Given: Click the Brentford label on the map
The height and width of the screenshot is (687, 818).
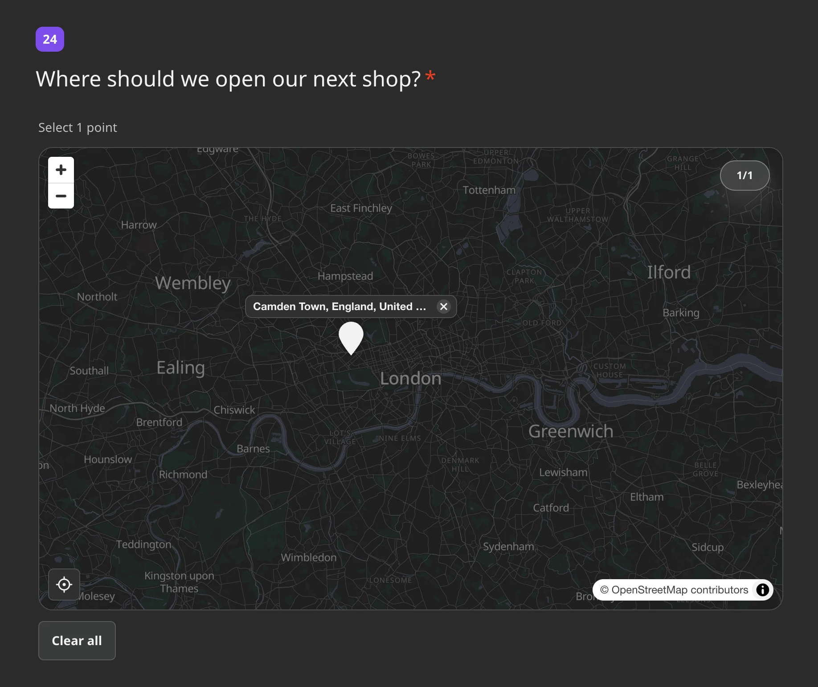Looking at the screenshot, I should pos(159,422).
